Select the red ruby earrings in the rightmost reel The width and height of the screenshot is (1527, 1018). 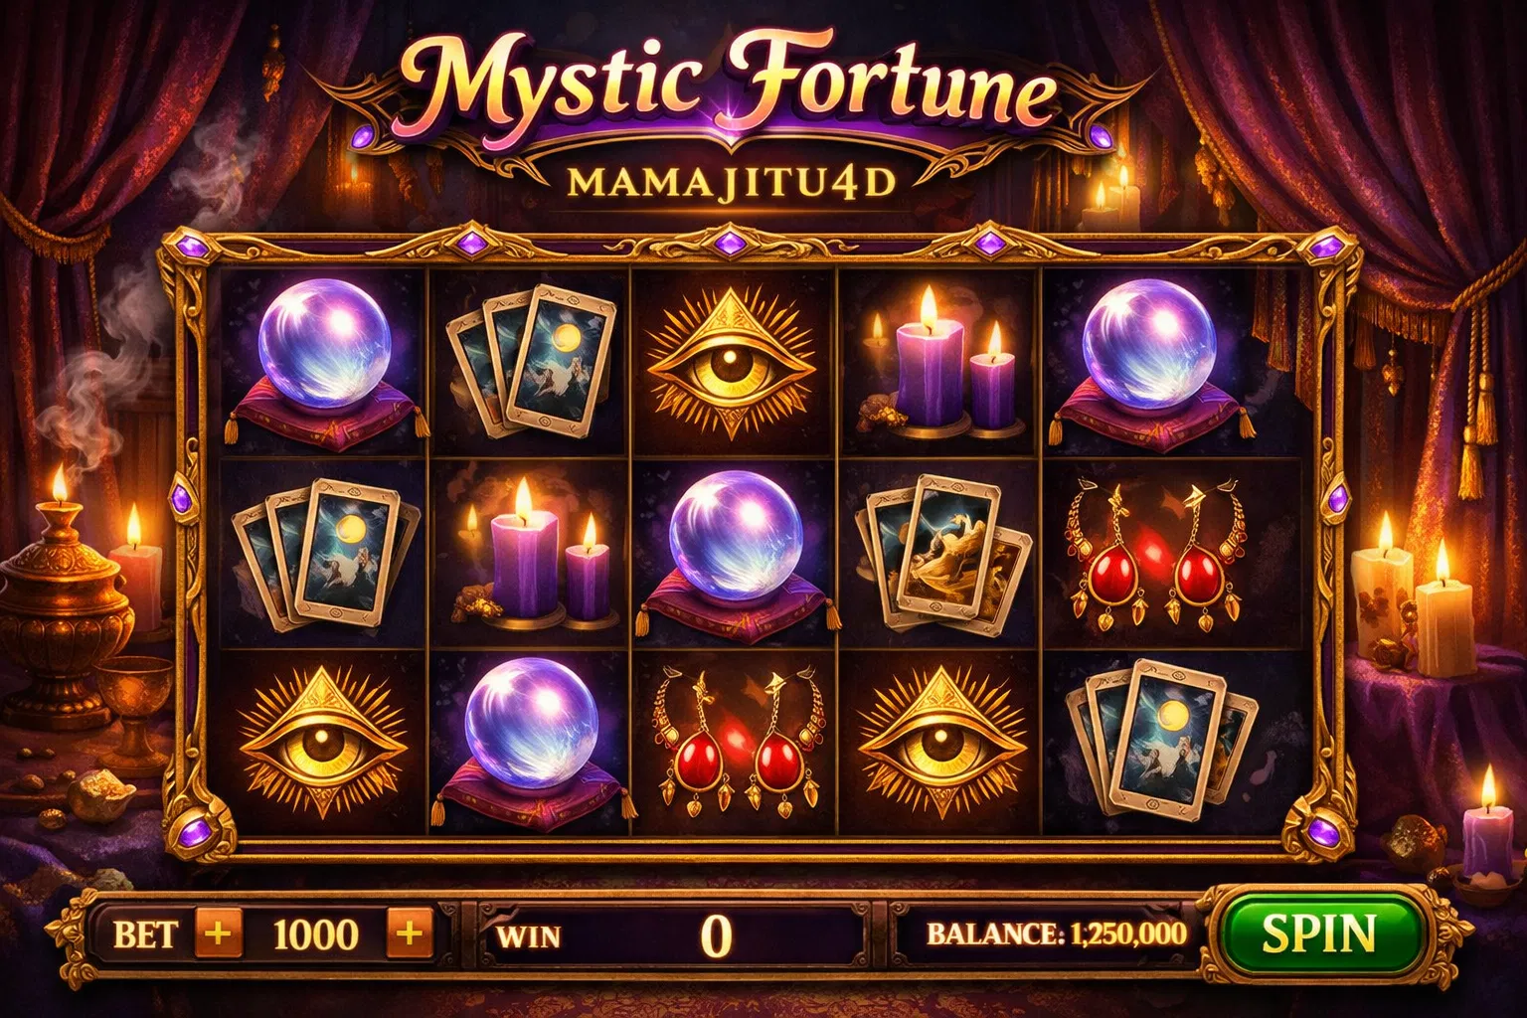pyautogui.click(x=1154, y=555)
